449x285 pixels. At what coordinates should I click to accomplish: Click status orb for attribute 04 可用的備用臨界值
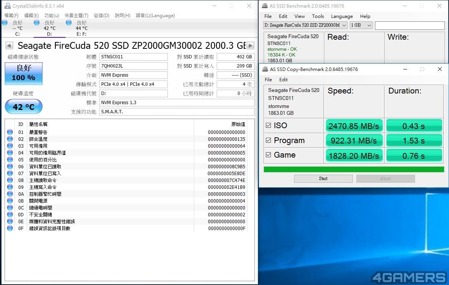click(10, 153)
